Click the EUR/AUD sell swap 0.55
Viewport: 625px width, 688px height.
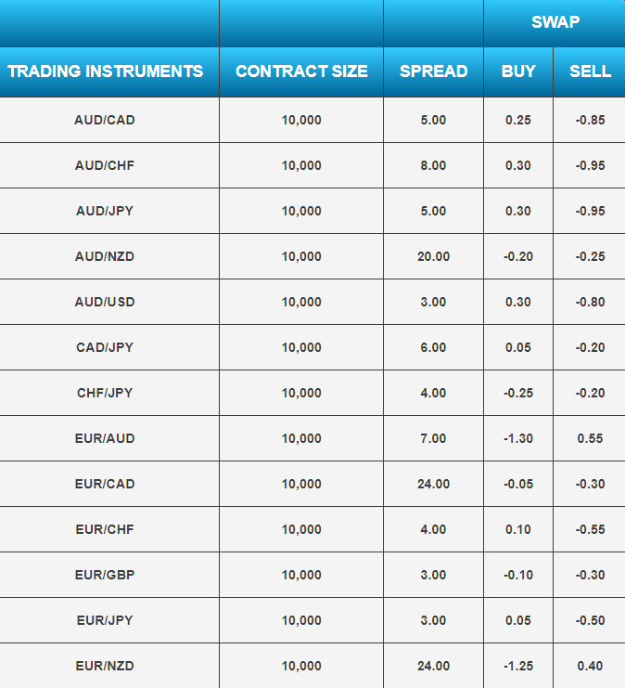pyautogui.click(x=590, y=438)
